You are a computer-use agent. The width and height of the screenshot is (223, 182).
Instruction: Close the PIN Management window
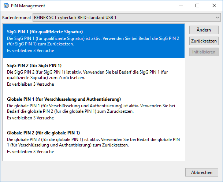coord(214,6)
